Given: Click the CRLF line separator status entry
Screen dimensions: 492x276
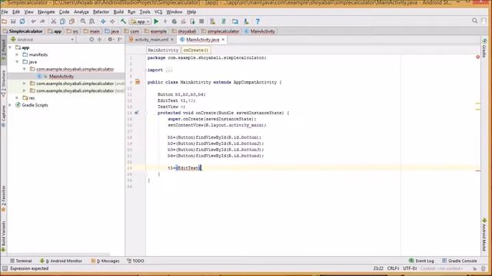Looking at the screenshot, I should (x=393, y=268).
